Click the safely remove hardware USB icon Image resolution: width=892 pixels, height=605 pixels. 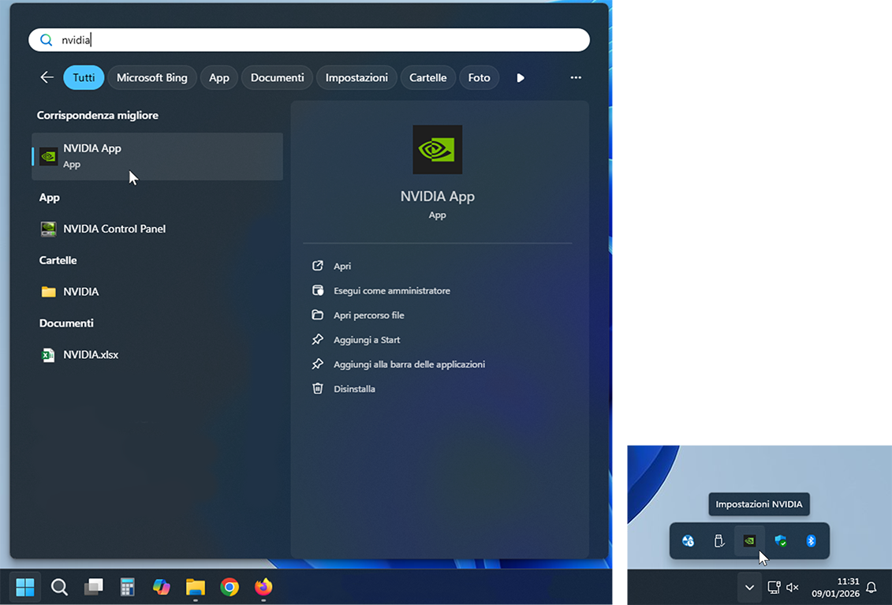[719, 540]
